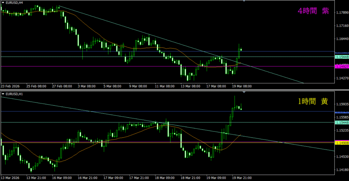
Task: Click the chart shift marker on H4 chart
Action: pyautogui.click(x=244, y=1)
